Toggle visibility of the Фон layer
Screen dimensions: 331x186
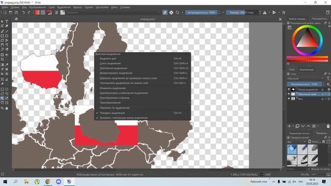coord(289,99)
